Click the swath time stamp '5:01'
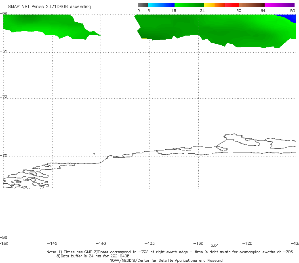 click(x=215, y=246)
